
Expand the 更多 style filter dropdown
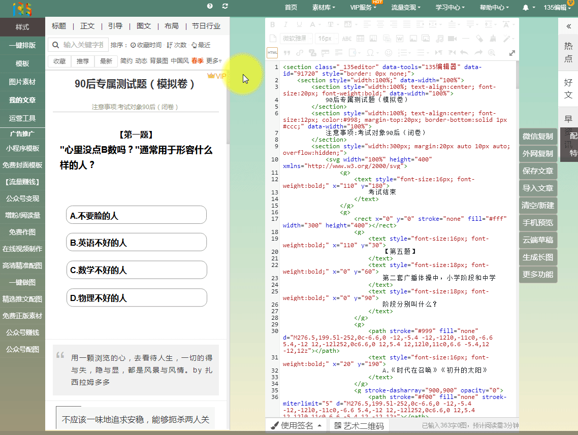click(214, 61)
